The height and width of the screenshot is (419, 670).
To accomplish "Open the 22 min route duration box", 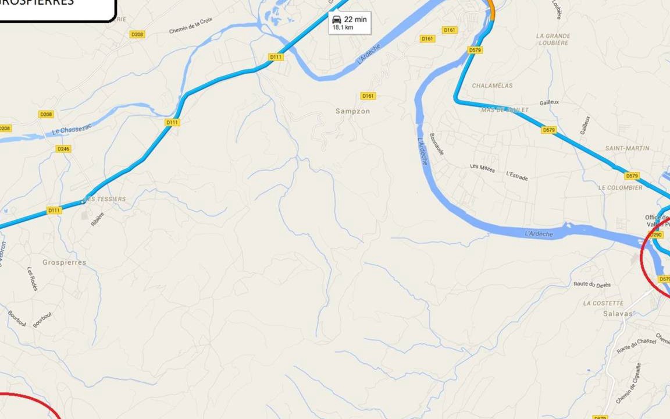I will pos(350,23).
